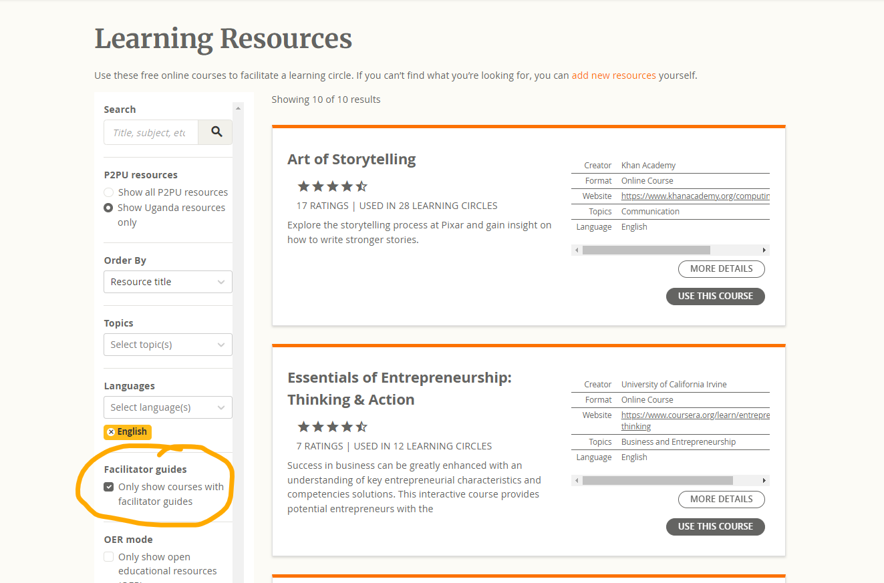Open the Select language(s) dropdown
Viewport: 884px width, 583px height.
tap(168, 407)
